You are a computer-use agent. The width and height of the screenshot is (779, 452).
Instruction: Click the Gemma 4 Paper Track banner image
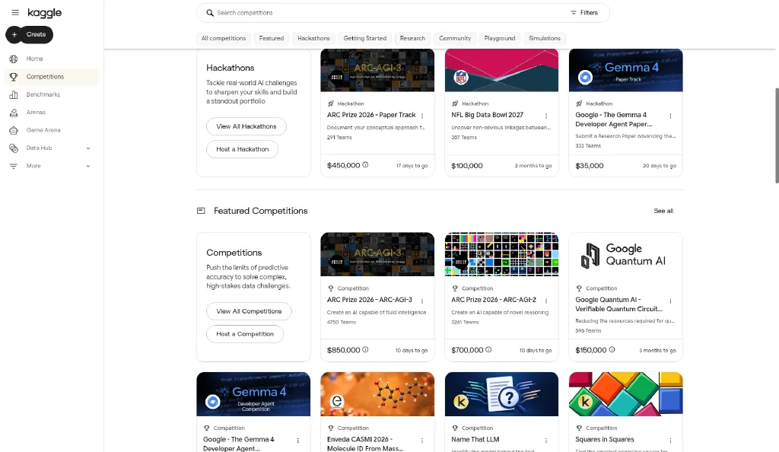coord(625,70)
